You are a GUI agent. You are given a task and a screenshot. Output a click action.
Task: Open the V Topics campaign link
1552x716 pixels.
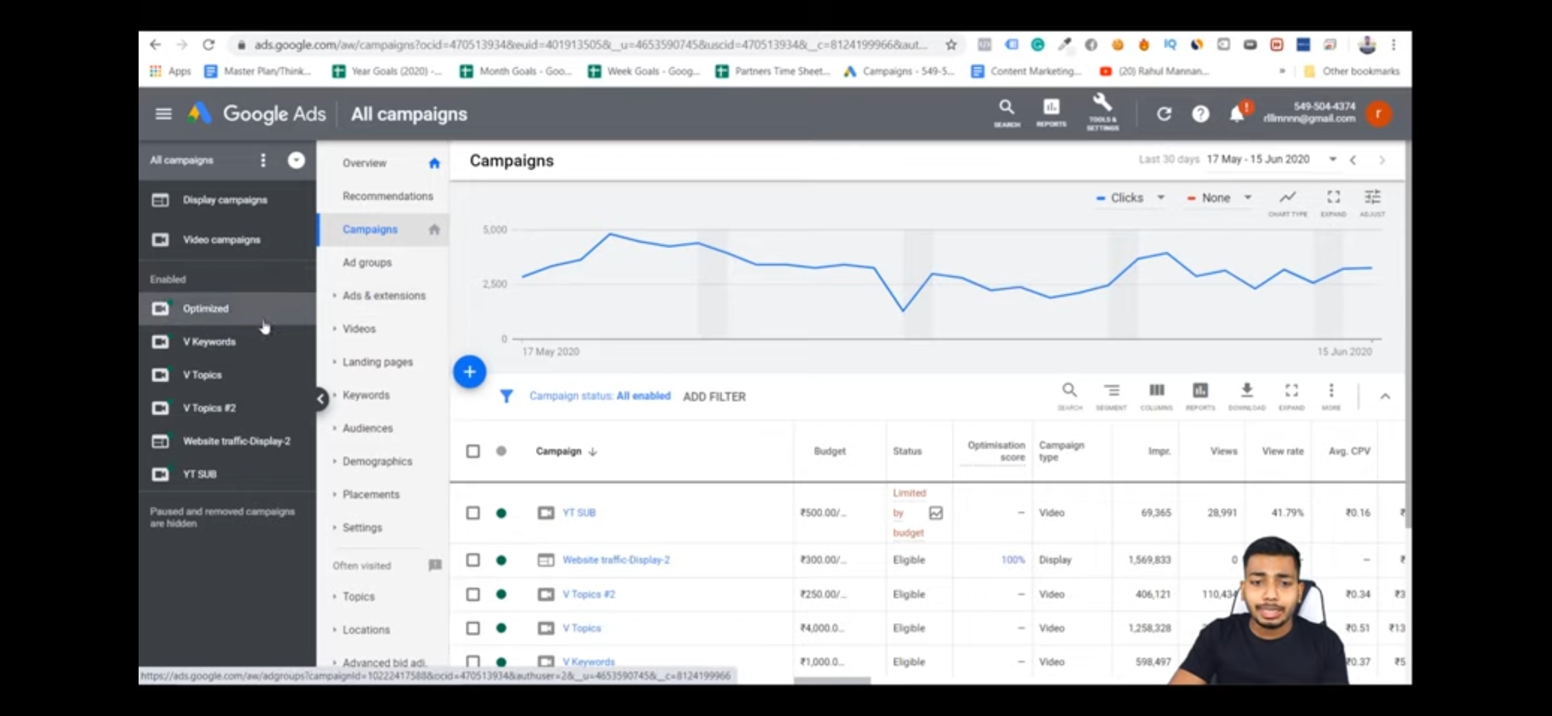(582, 627)
